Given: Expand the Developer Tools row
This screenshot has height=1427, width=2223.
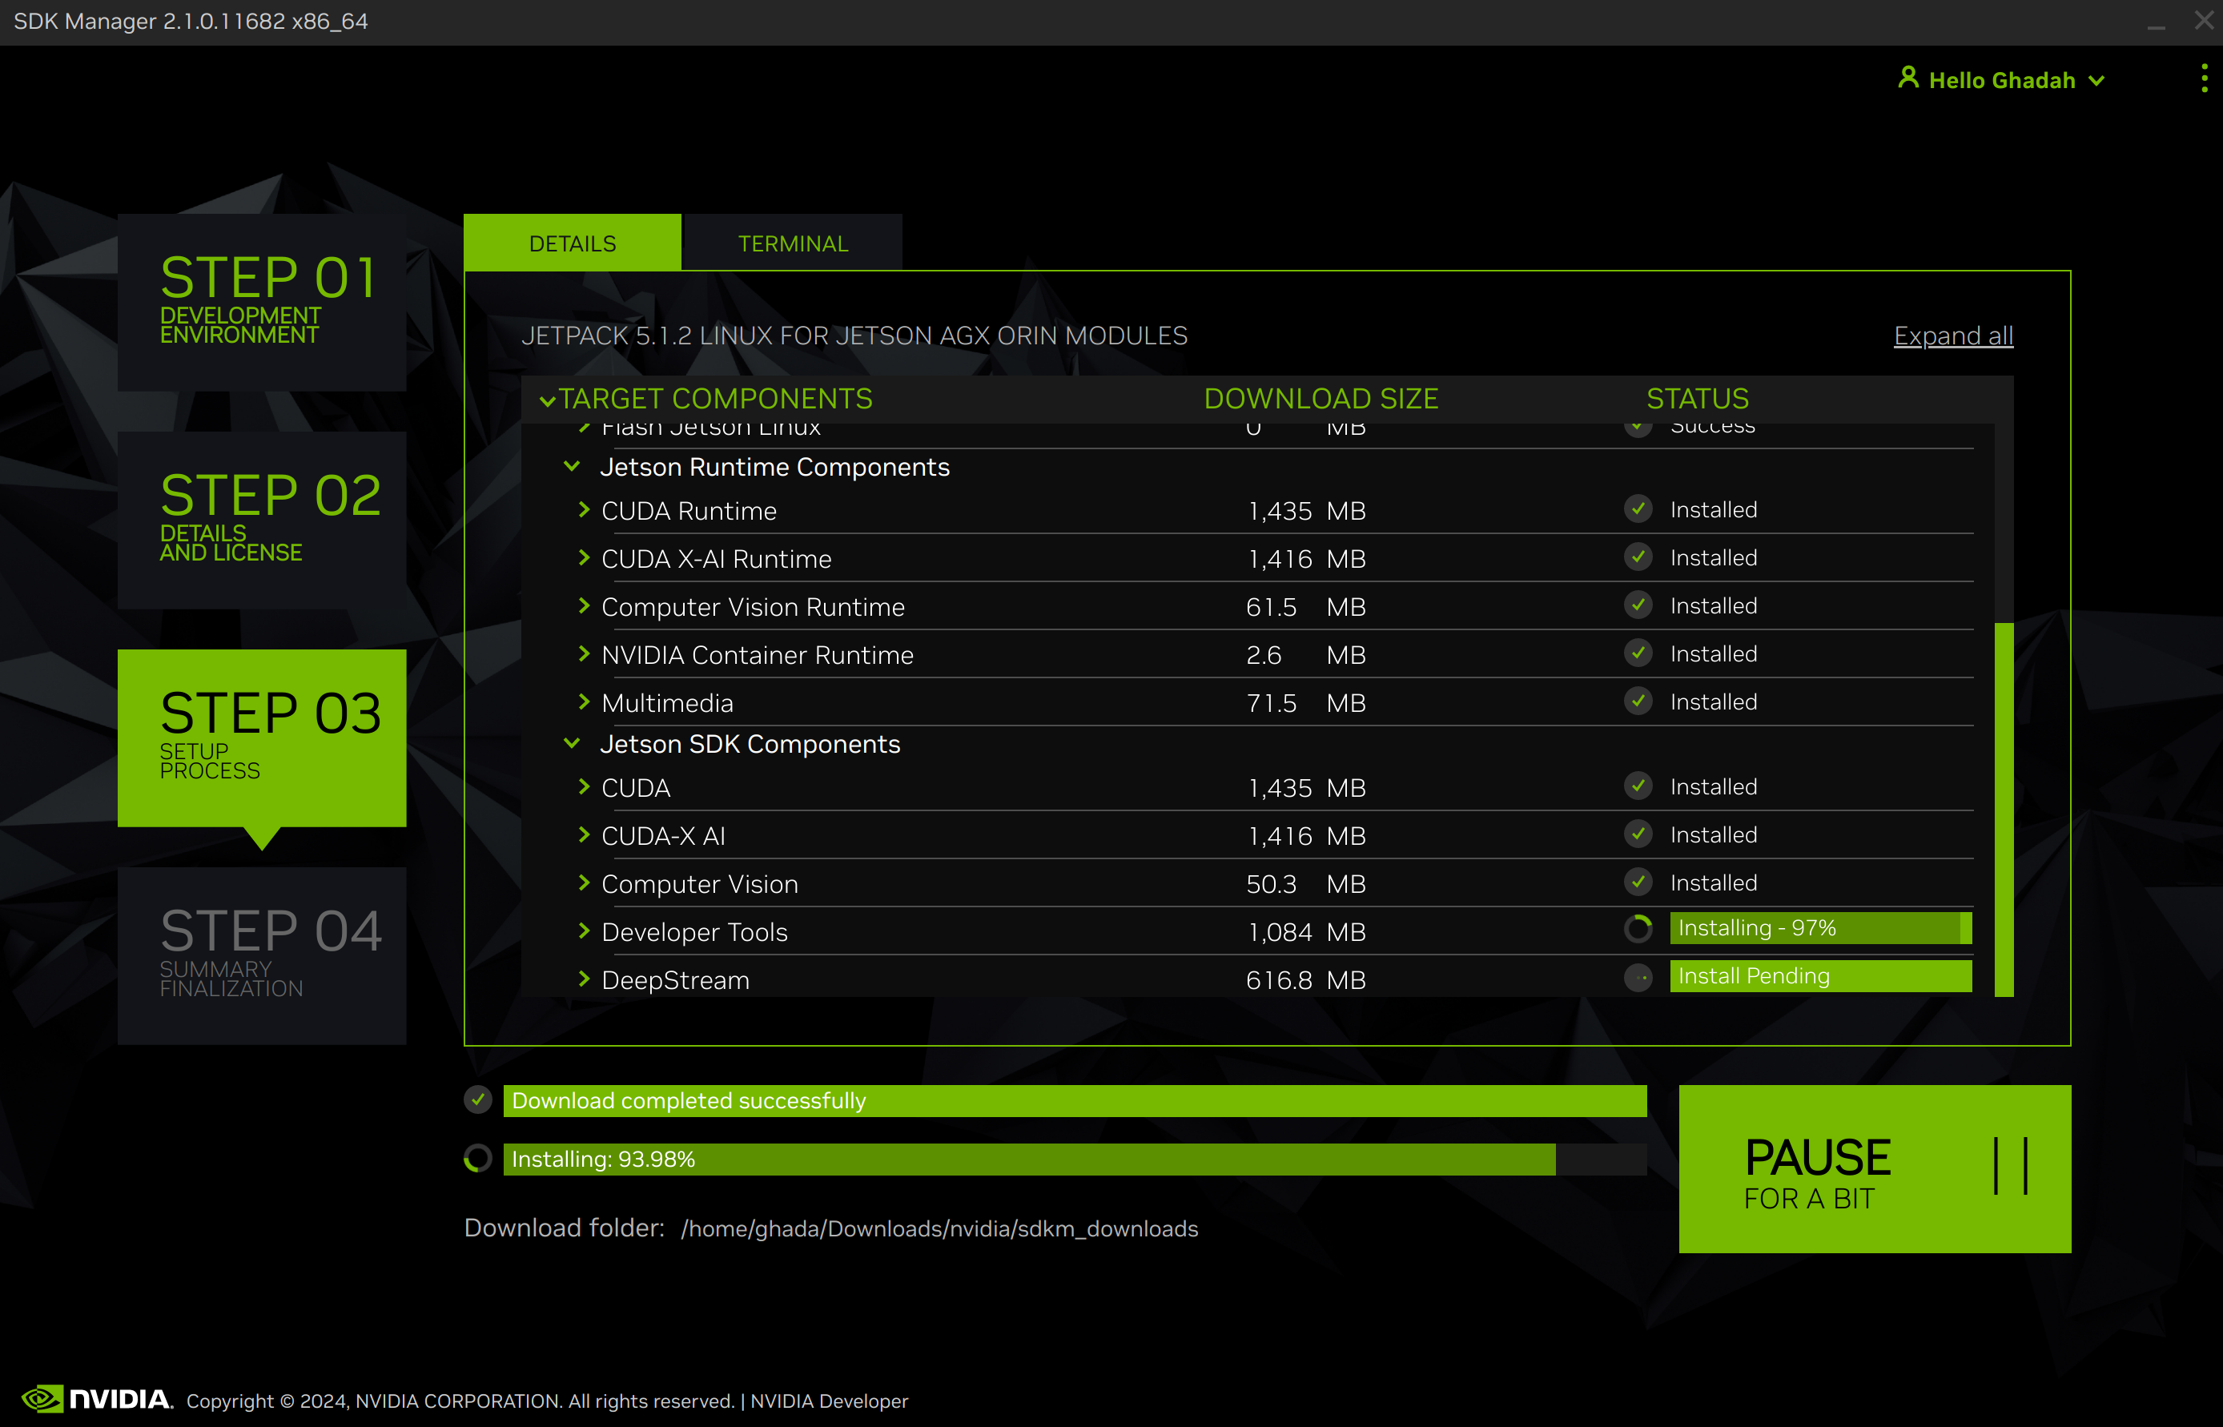Looking at the screenshot, I should click(584, 931).
